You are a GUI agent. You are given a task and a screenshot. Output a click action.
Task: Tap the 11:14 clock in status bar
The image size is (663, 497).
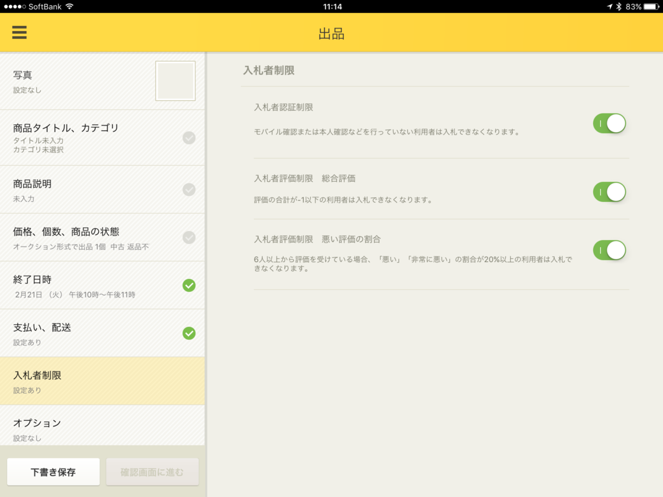coord(332,6)
